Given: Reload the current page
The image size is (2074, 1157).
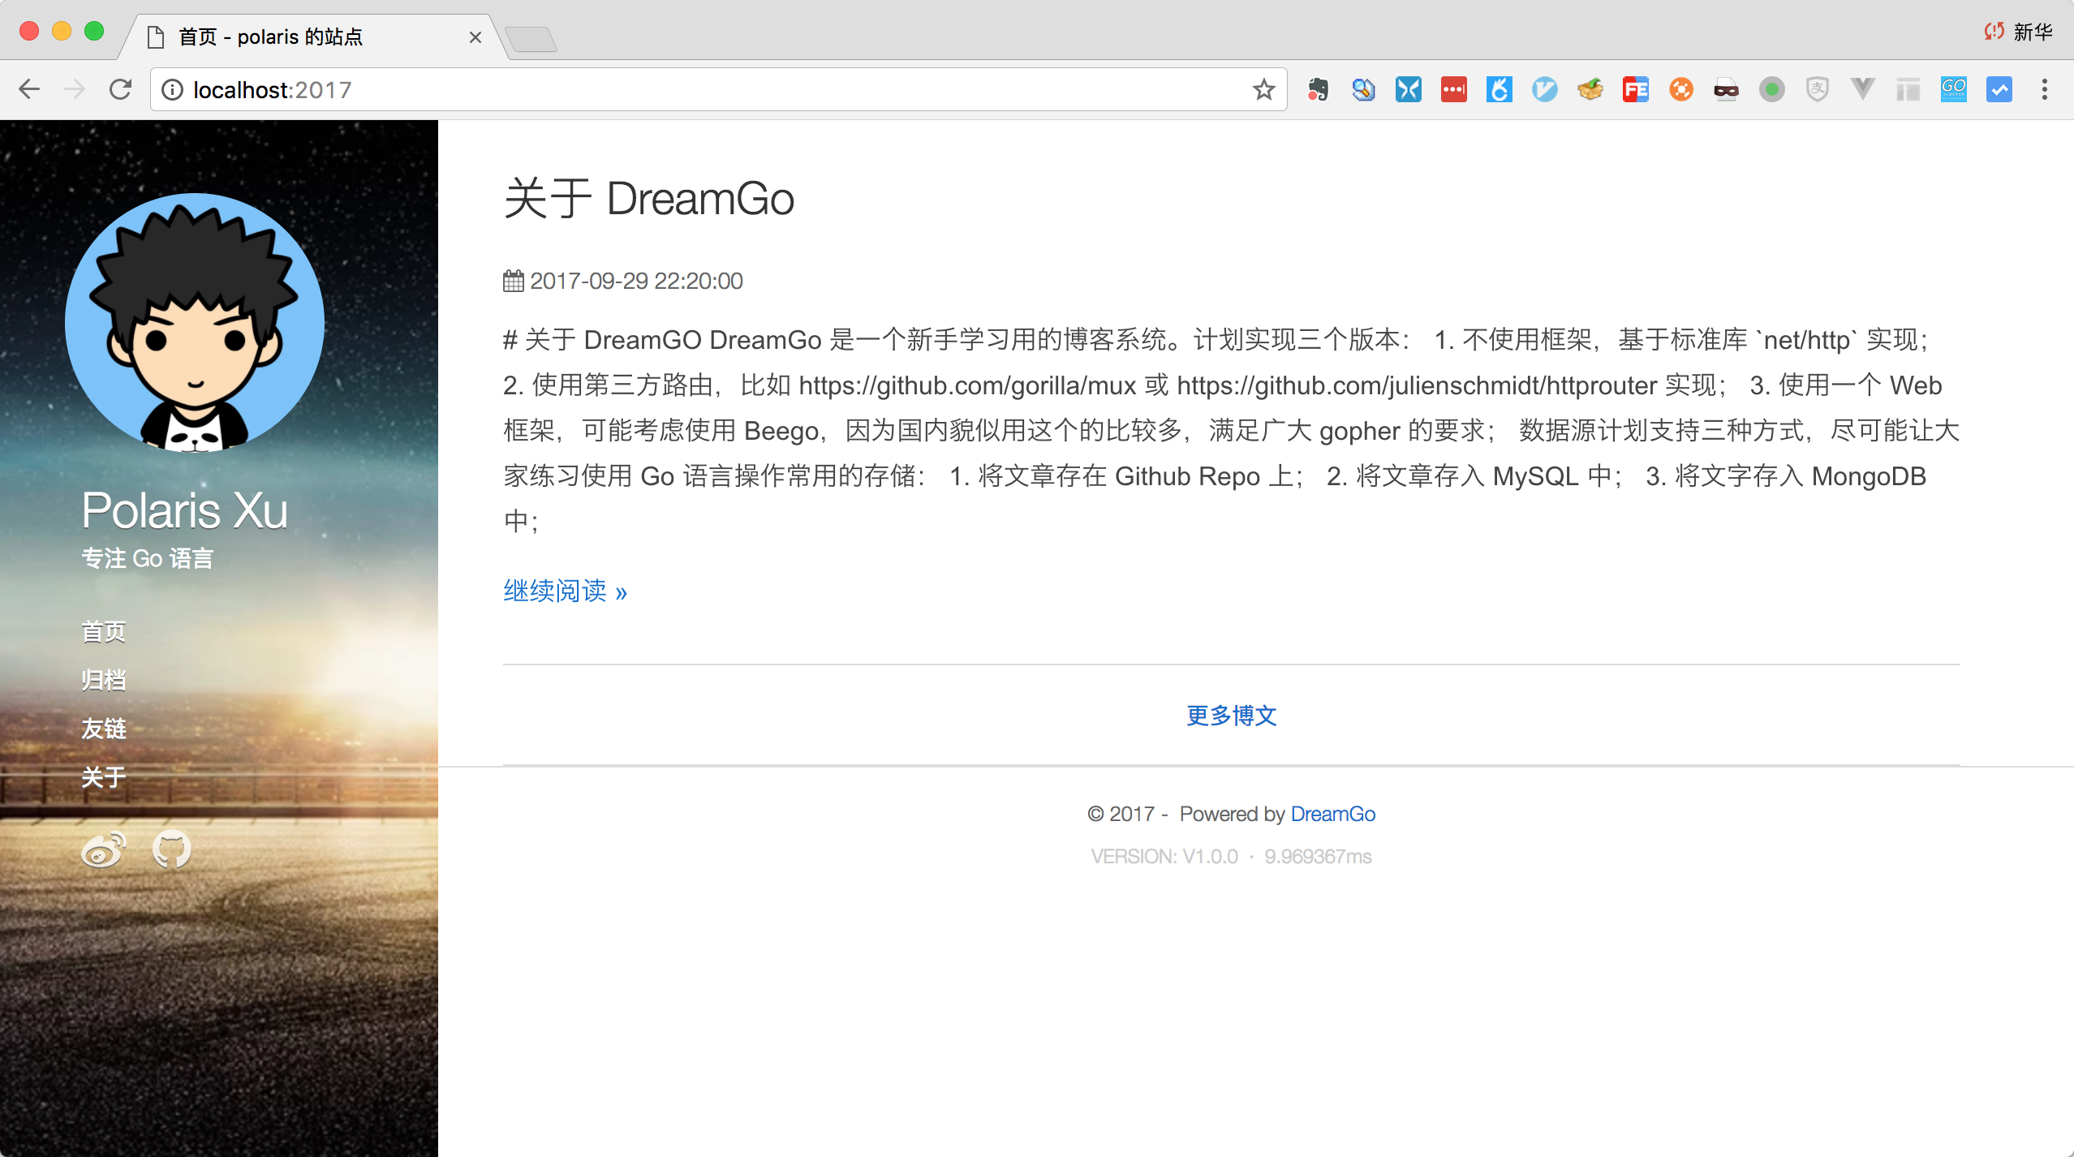Looking at the screenshot, I should coord(120,89).
